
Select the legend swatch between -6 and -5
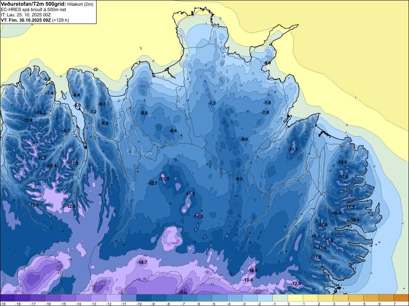click(x=204, y=298)
